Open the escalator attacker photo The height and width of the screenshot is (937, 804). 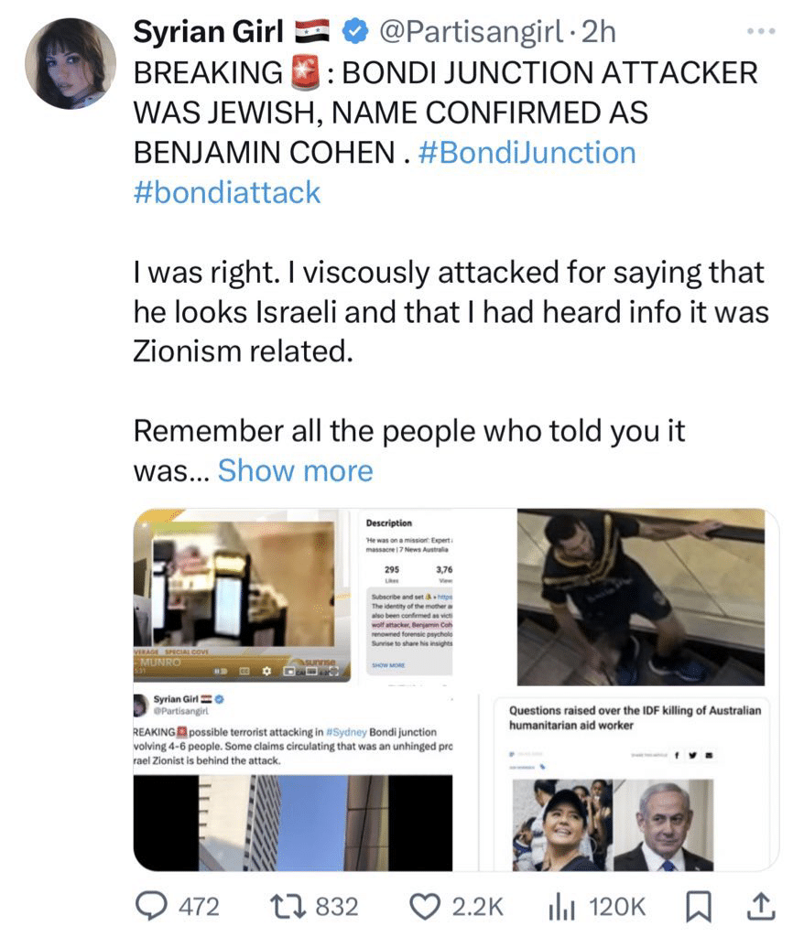click(641, 597)
